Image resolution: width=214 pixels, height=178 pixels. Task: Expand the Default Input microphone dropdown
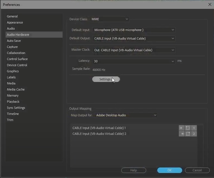point(134,30)
